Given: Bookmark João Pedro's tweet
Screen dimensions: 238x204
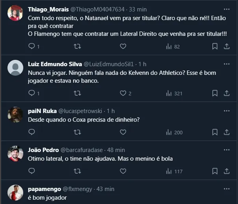Looking at the screenshot, I should tap(215, 171).
